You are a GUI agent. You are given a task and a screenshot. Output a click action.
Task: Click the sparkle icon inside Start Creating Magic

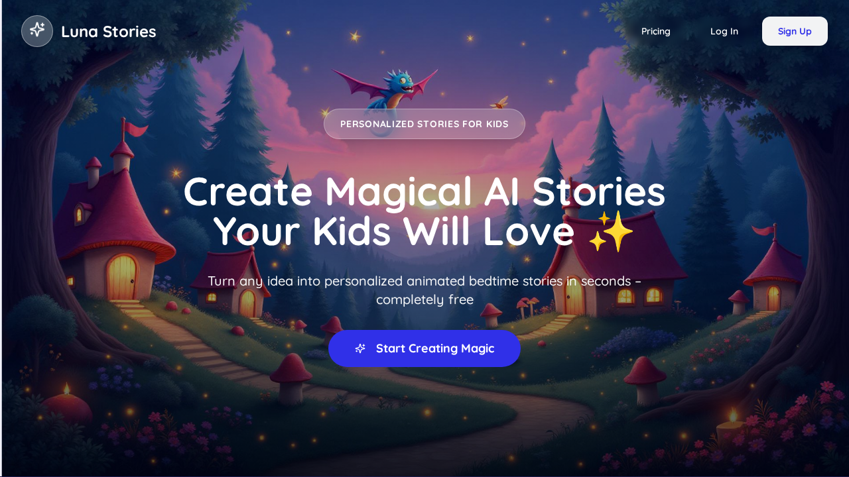coord(360,348)
